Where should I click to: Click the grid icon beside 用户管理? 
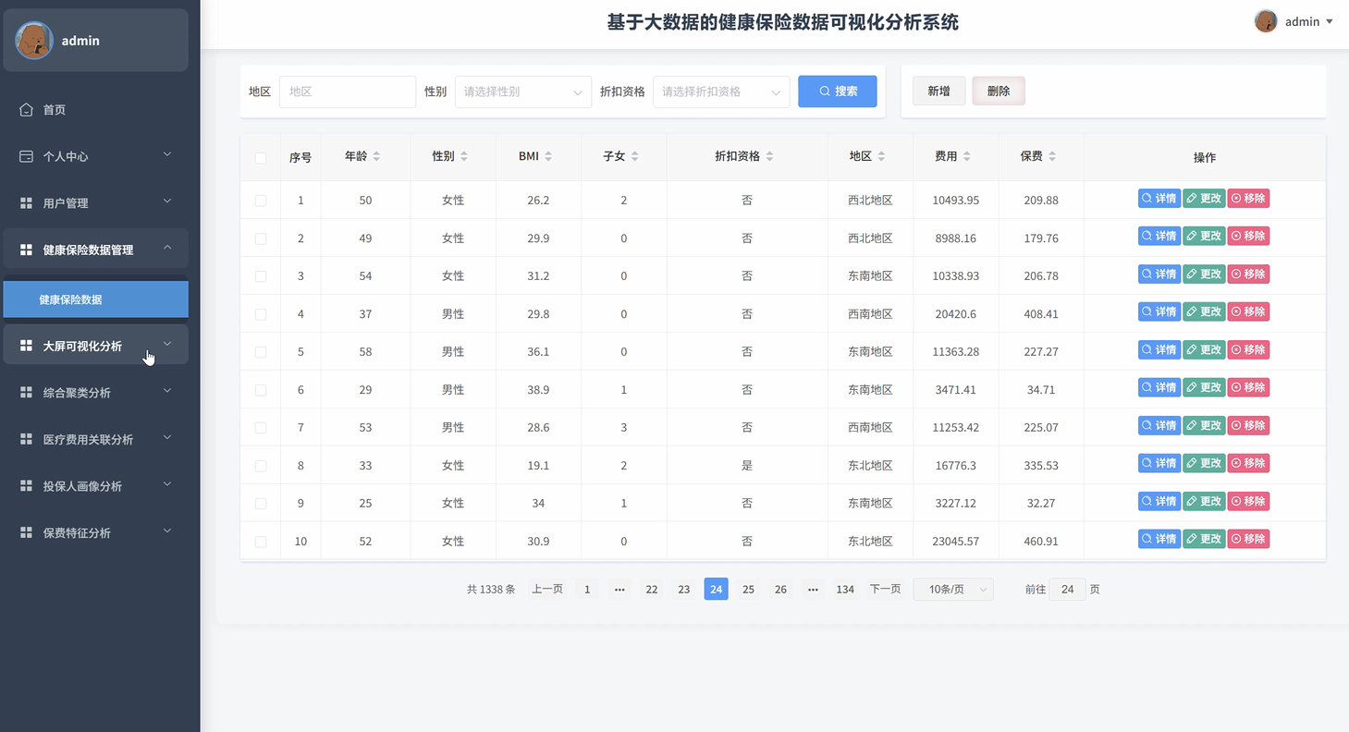click(x=26, y=202)
